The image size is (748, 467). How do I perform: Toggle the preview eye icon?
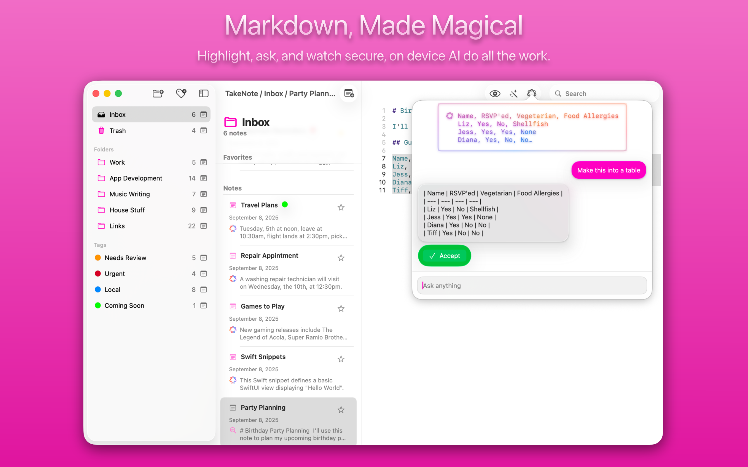pos(495,94)
